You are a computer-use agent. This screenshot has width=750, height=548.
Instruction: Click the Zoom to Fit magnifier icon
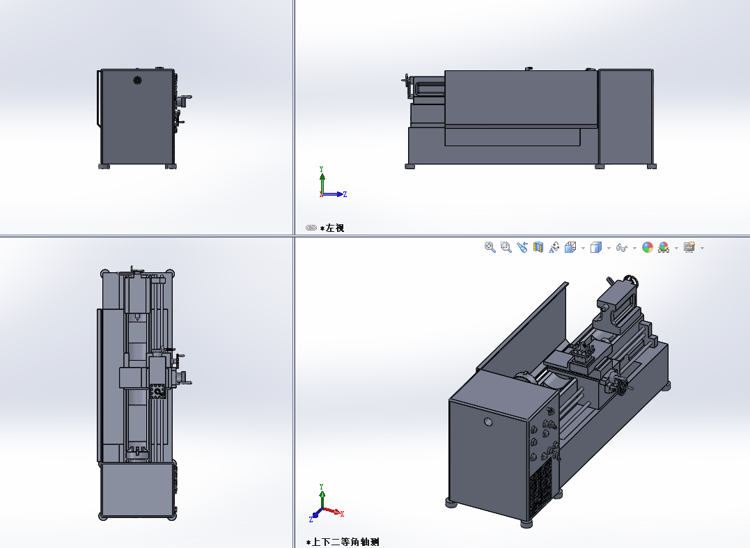pos(490,247)
